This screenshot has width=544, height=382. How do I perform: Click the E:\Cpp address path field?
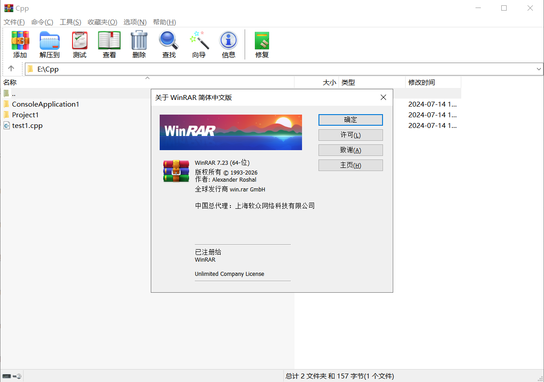pos(284,69)
